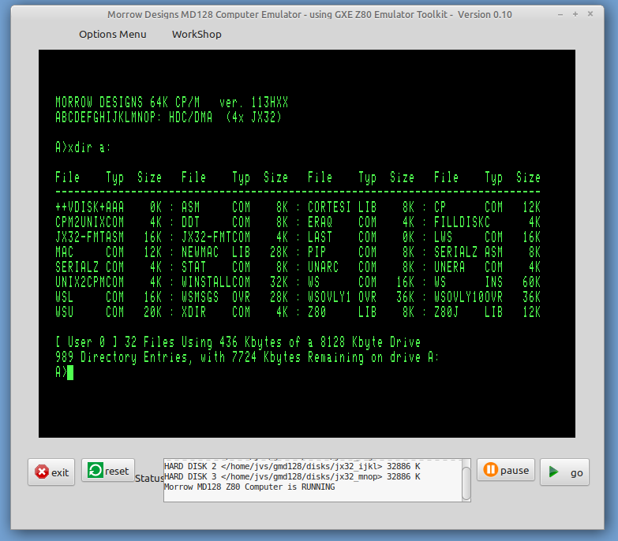
Task: Close the emulator window
Action: coord(590,13)
